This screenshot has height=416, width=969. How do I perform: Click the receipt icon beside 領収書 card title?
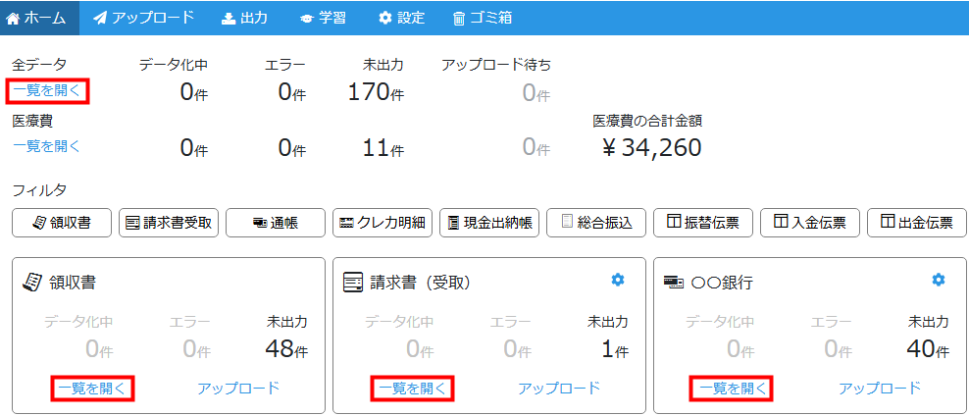32,283
